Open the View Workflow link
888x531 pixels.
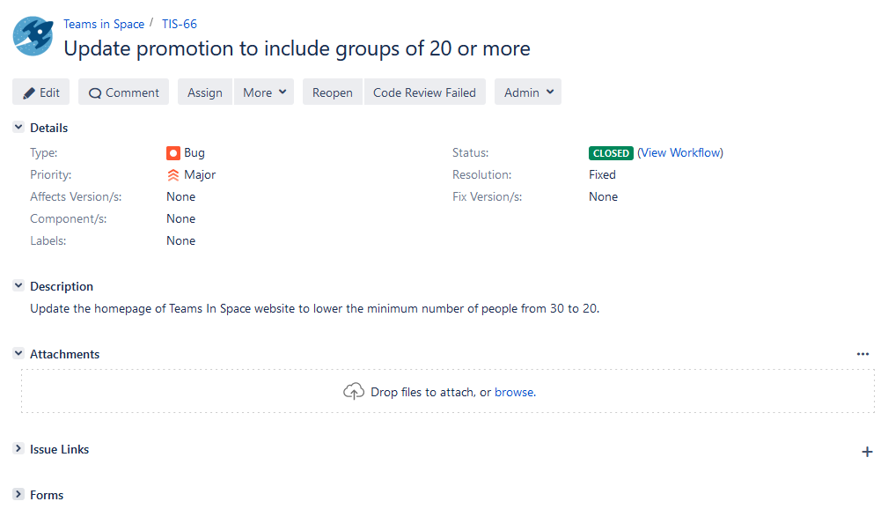coord(680,152)
